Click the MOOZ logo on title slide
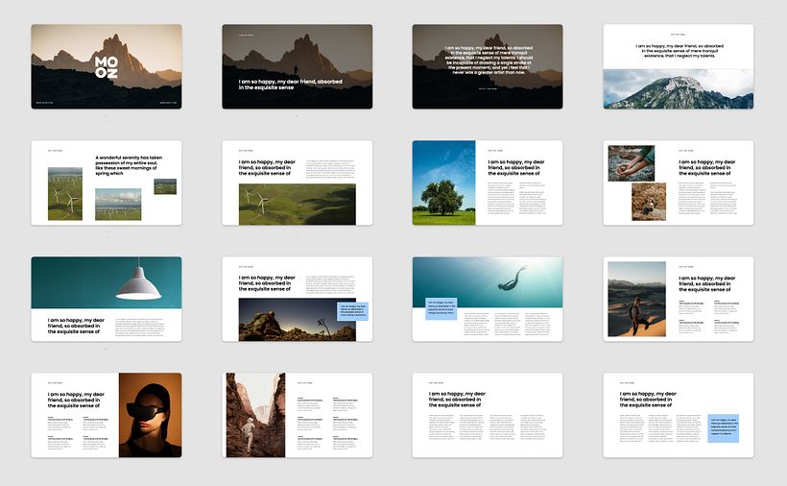This screenshot has height=486, width=787. coord(107,67)
